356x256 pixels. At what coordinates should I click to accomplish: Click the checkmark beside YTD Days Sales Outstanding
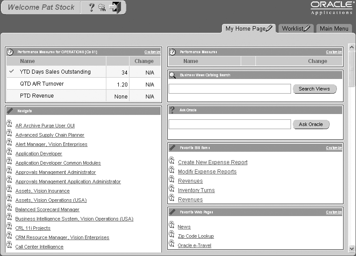[12, 71]
